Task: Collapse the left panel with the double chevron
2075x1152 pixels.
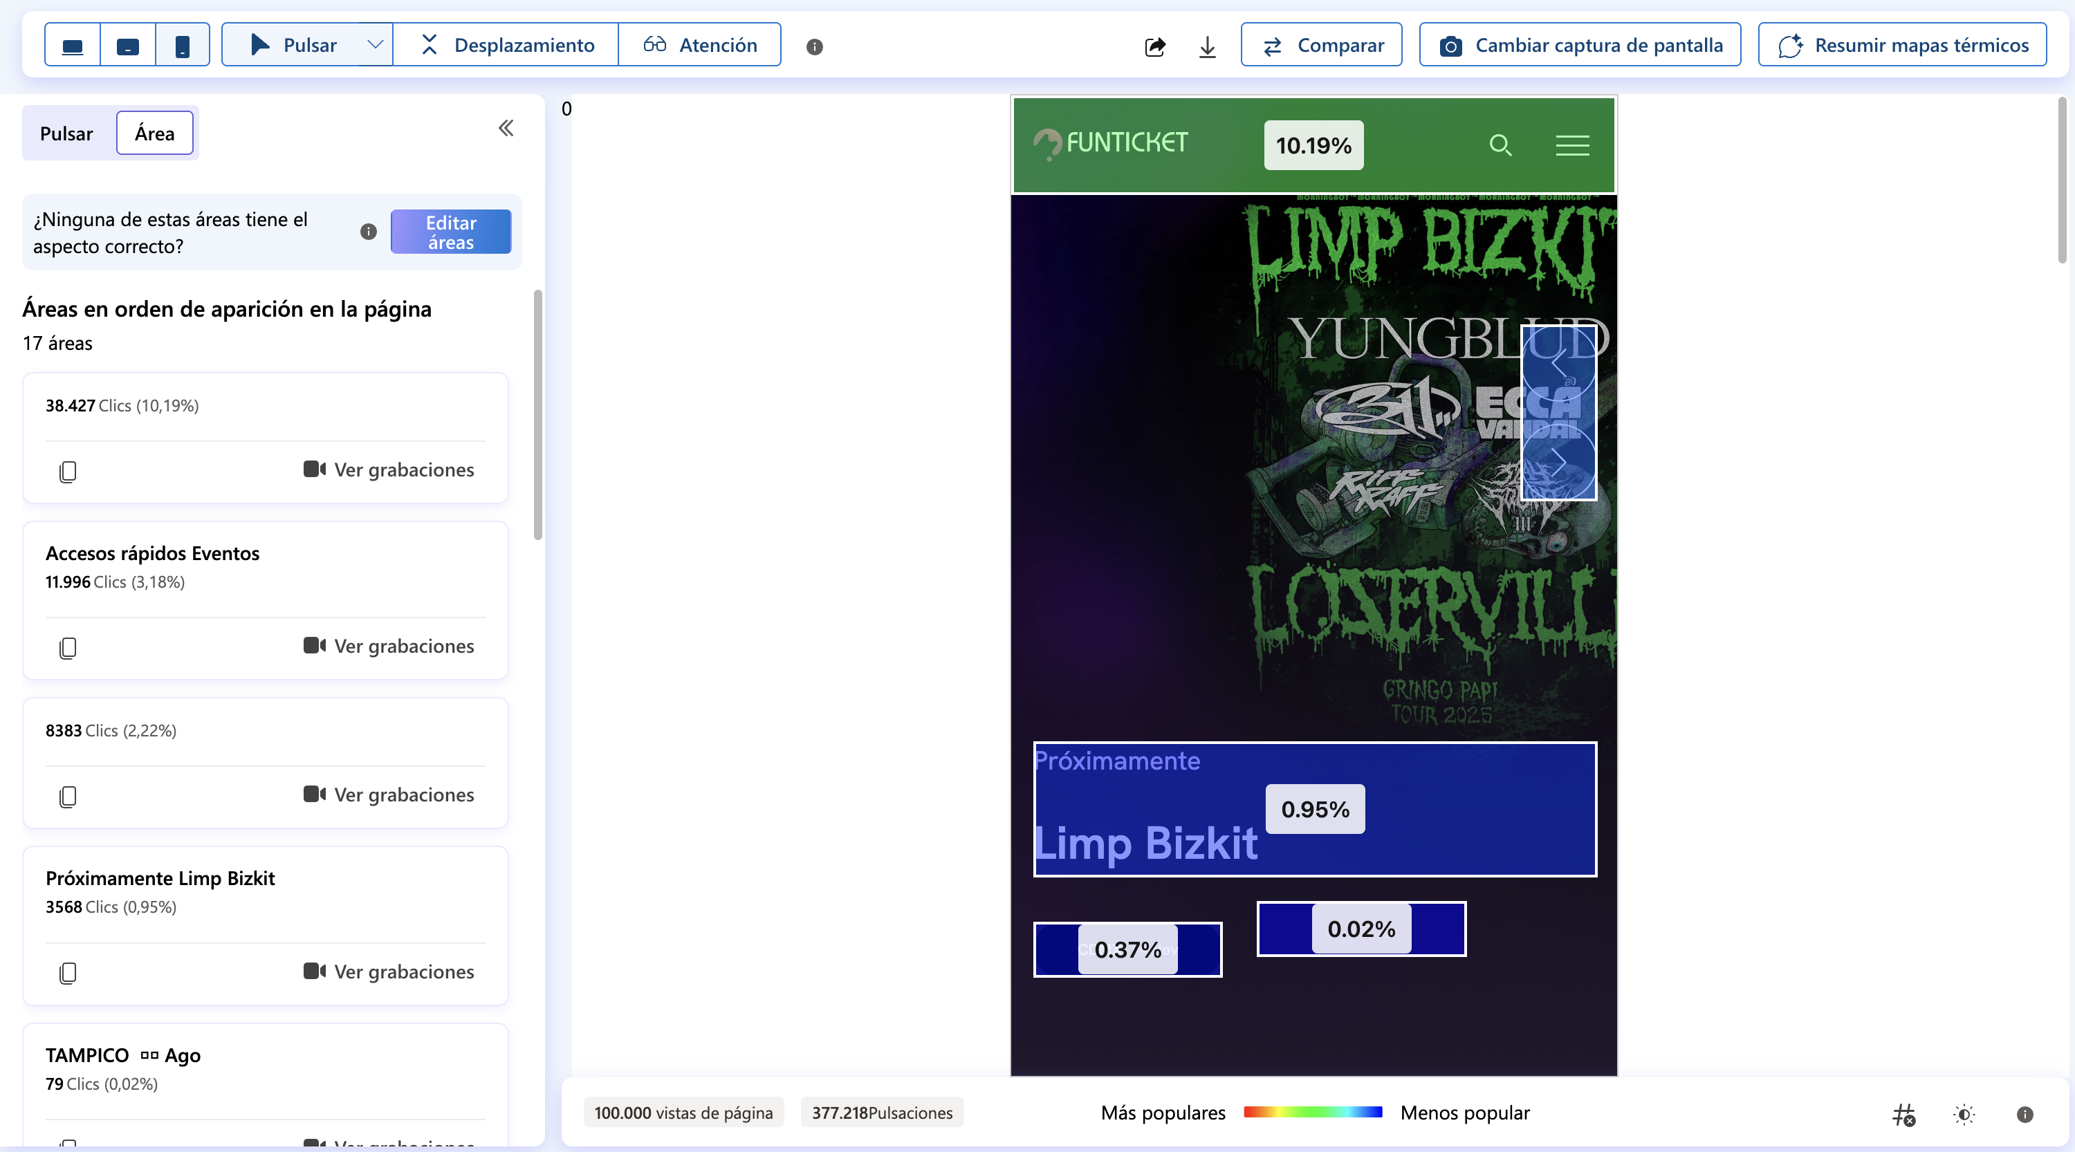Action: 507,127
